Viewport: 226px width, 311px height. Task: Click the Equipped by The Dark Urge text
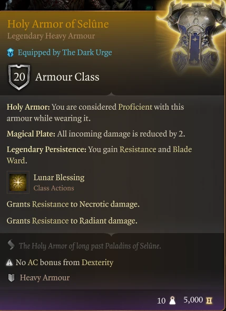coord(65,53)
